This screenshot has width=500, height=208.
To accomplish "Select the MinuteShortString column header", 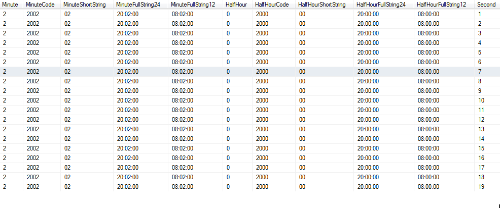I will [84, 5].
